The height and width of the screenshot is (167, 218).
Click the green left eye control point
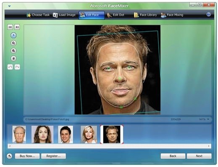pos(108,68)
